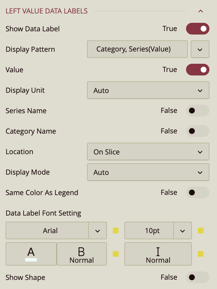Collapse the Left Value Data Labels section

pyautogui.click(x=200, y=11)
